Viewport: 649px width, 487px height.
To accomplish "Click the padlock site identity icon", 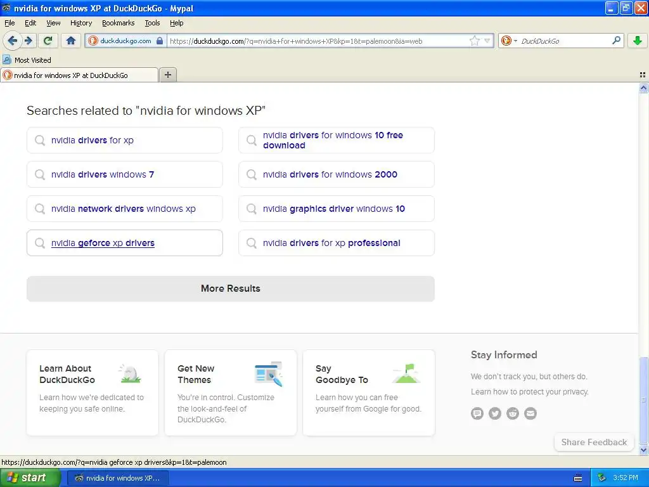I will (160, 41).
